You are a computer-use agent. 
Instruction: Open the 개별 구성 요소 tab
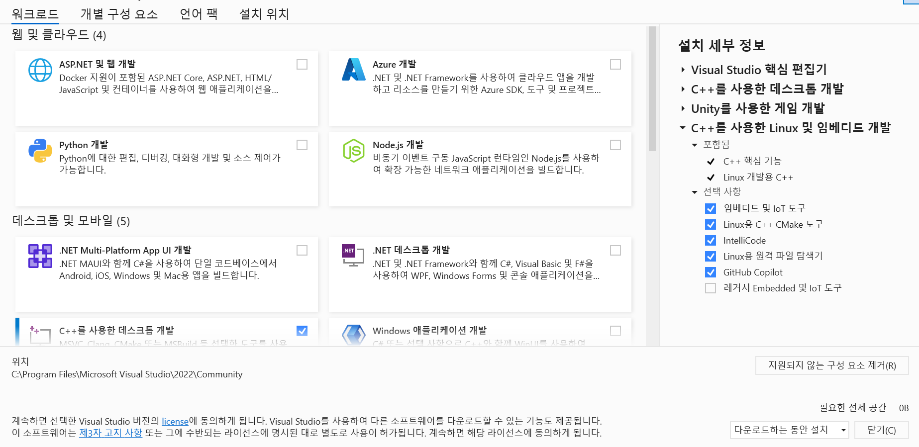119,14
